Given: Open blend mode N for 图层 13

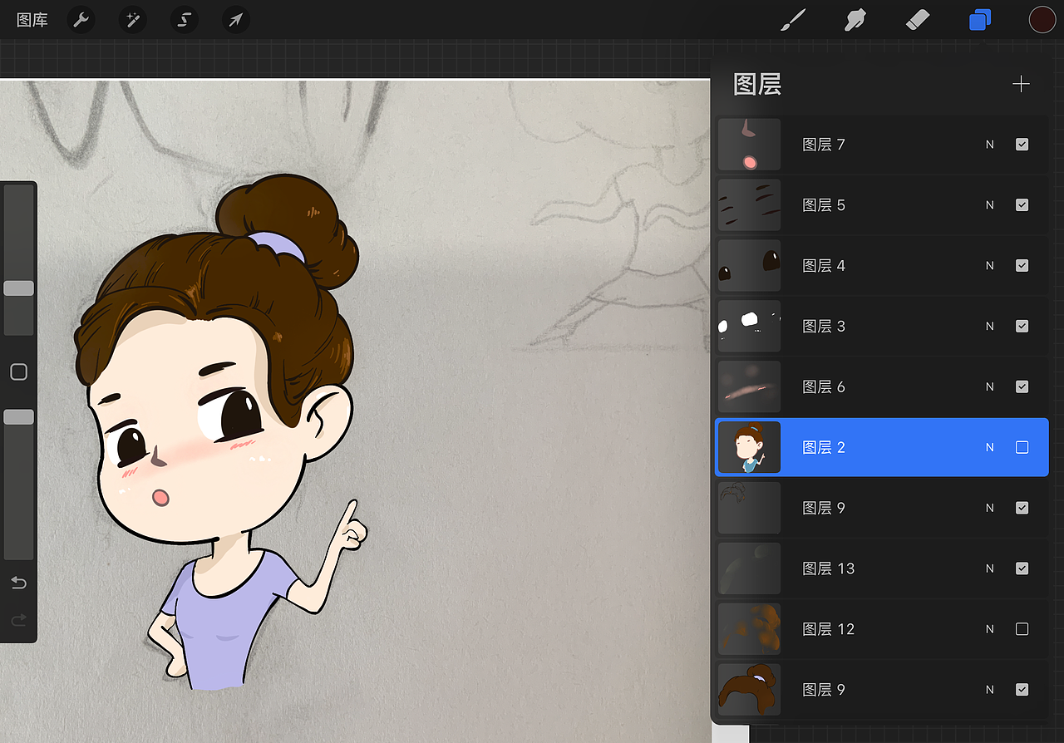Looking at the screenshot, I should (990, 568).
